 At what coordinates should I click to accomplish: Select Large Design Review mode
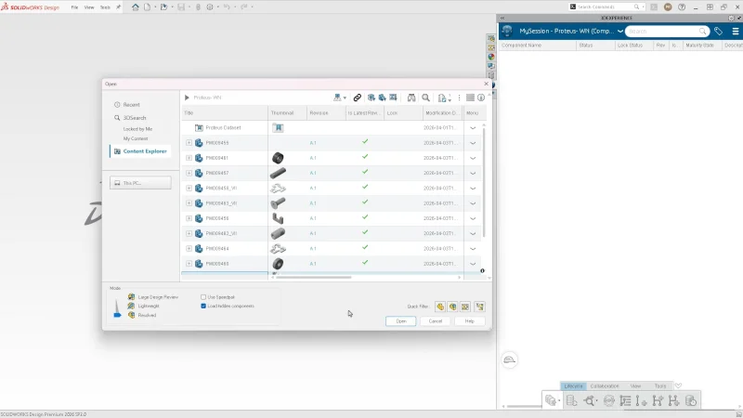pos(158,297)
